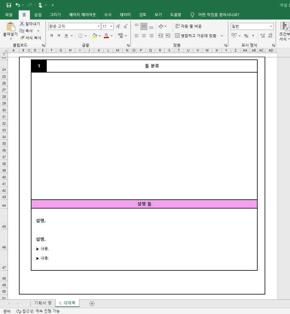Click accessibility status 접근성: 계속 진행 가능
The image size is (290, 314).
coord(38,311)
